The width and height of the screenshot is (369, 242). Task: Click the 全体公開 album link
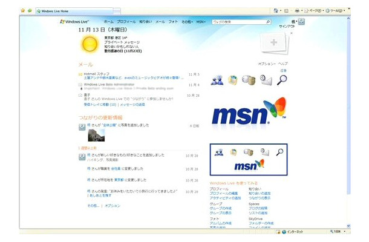tap(109, 125)
